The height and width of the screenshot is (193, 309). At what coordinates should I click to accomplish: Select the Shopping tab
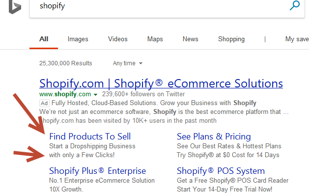pos(231,39)
